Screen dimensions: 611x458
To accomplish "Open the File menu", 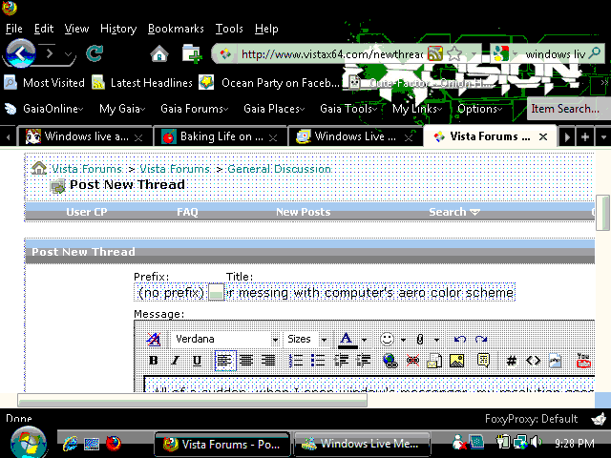I will pos(14,29).
